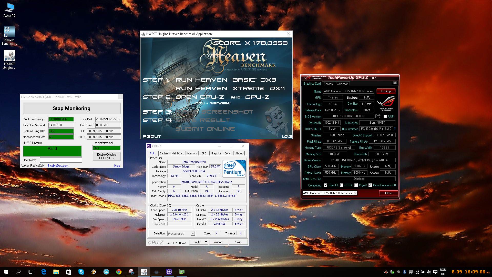Screen dimensions: 492x277
Task: Switch to Caches tab in CPU-Z
Action: pyautogui.click(x=164, y=153)
